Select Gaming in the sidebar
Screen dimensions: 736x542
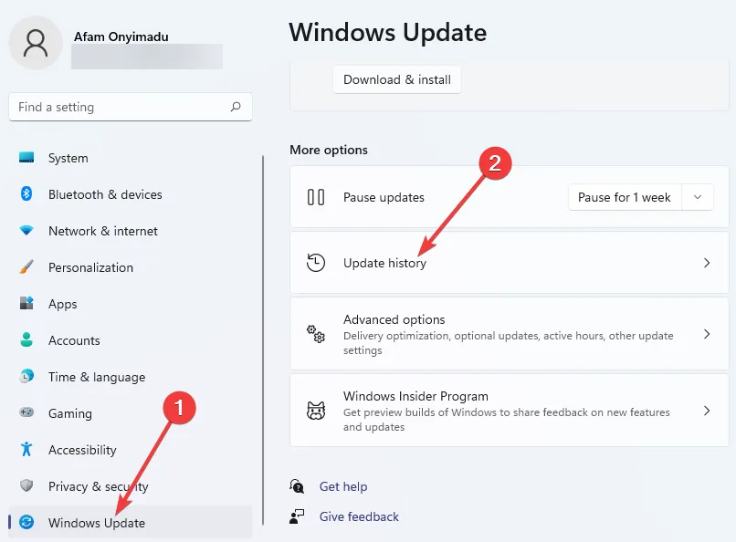(131, 413)
